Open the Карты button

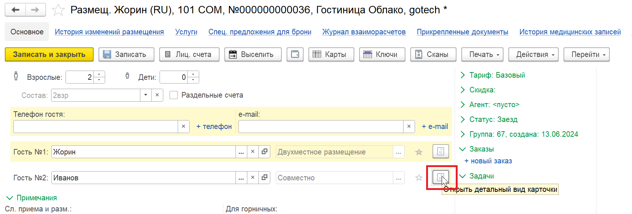coord(331,54)
